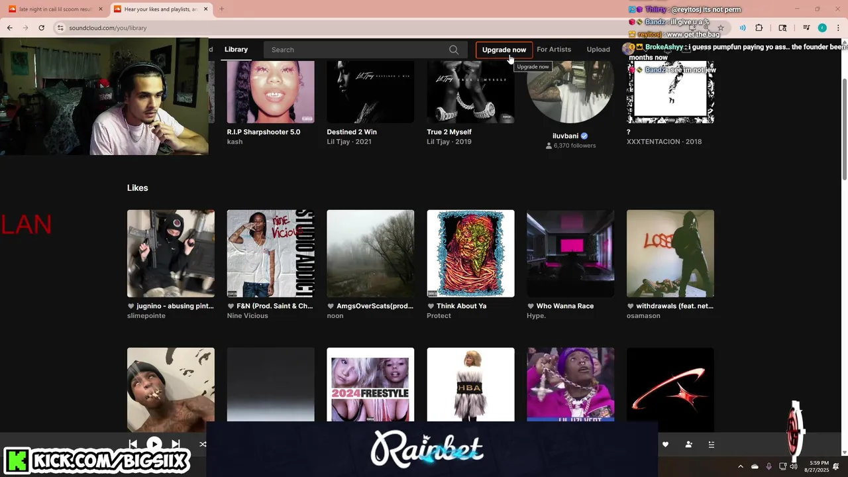
Task: Open 'withdrawals (feat. net...' track cover
Action: [x=670, y=254]
